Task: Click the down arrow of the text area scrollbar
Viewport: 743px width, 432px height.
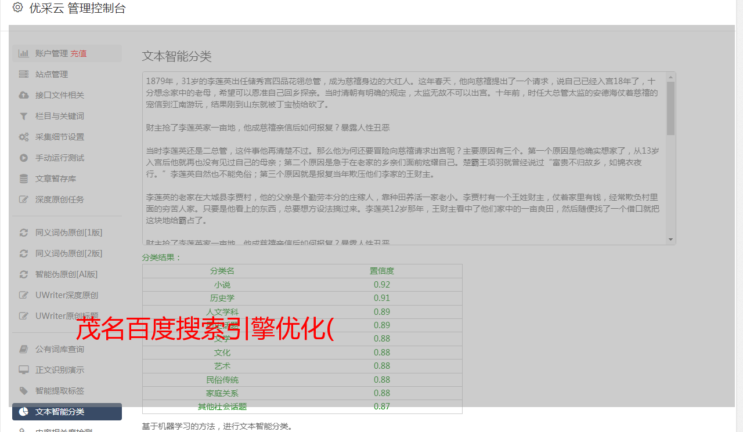Action: click(x=671, y=239)
